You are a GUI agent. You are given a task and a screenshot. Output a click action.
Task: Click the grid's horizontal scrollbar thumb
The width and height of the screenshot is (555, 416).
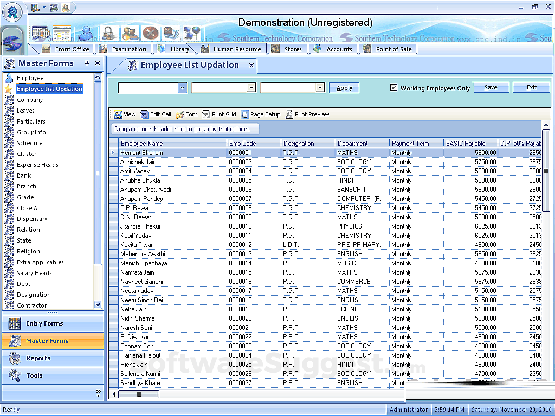pyautogui.click(x=139, y=394)
